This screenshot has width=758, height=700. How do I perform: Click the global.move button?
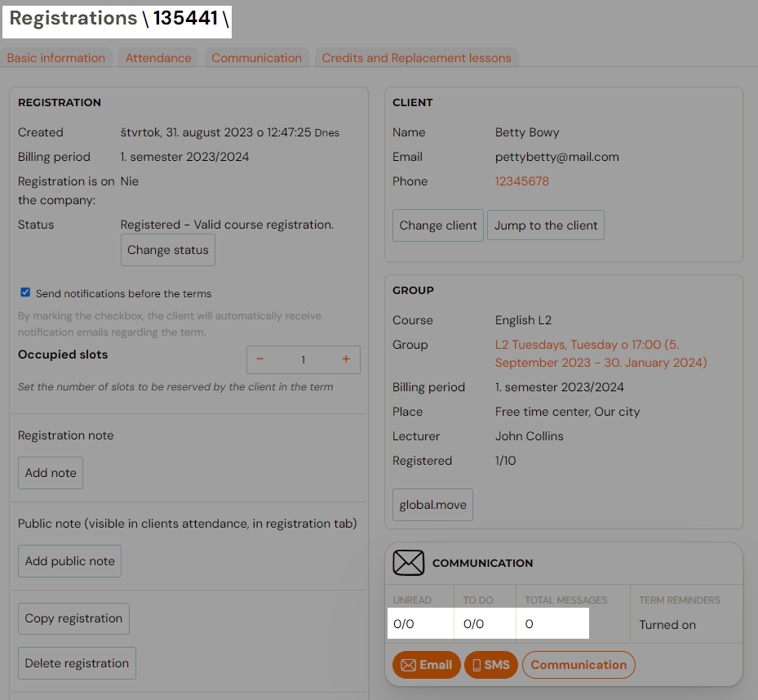pyautogui.click(x=432, y=505)
